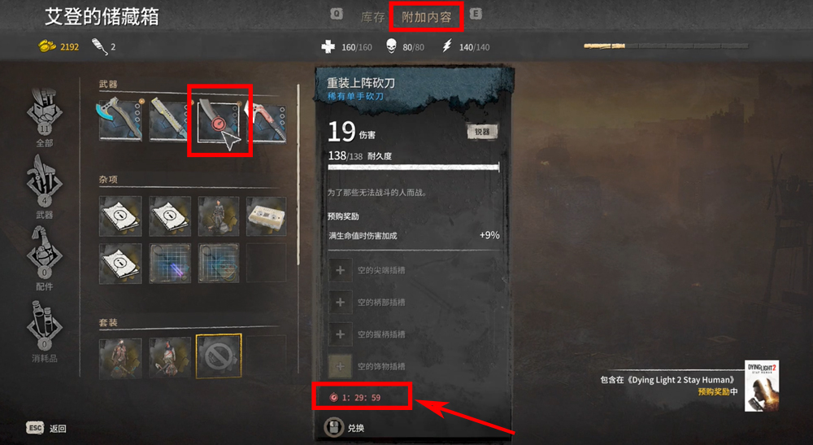This screenshot has height=445, width=813.
Task: Go back with the ESC 返回 button
Action: click(46, 428)
